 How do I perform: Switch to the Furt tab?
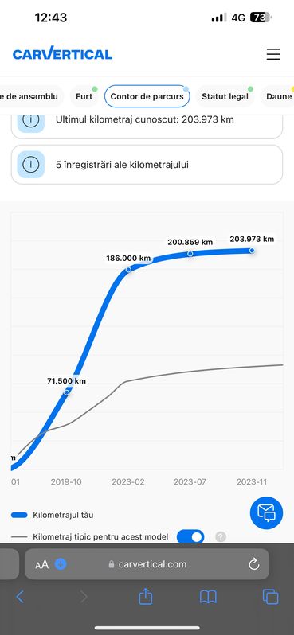pos(84,96)
